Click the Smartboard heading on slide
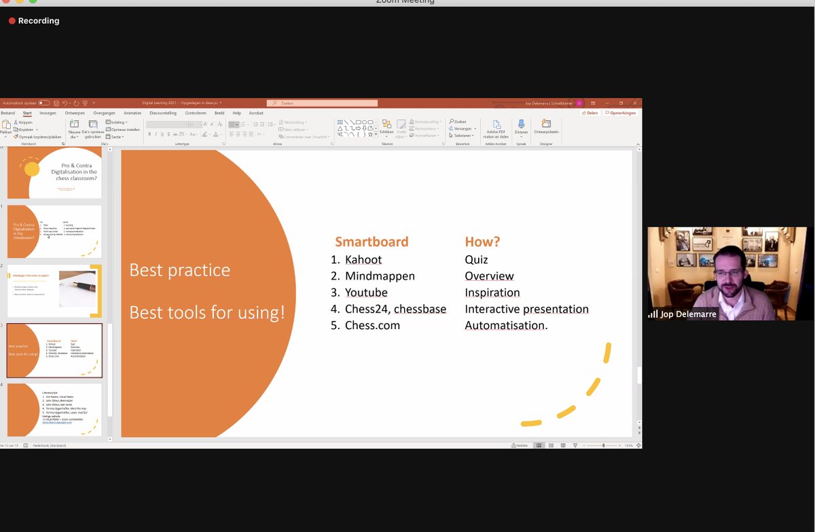The height and width of the screenshot is (532, 815). (372, 242)
